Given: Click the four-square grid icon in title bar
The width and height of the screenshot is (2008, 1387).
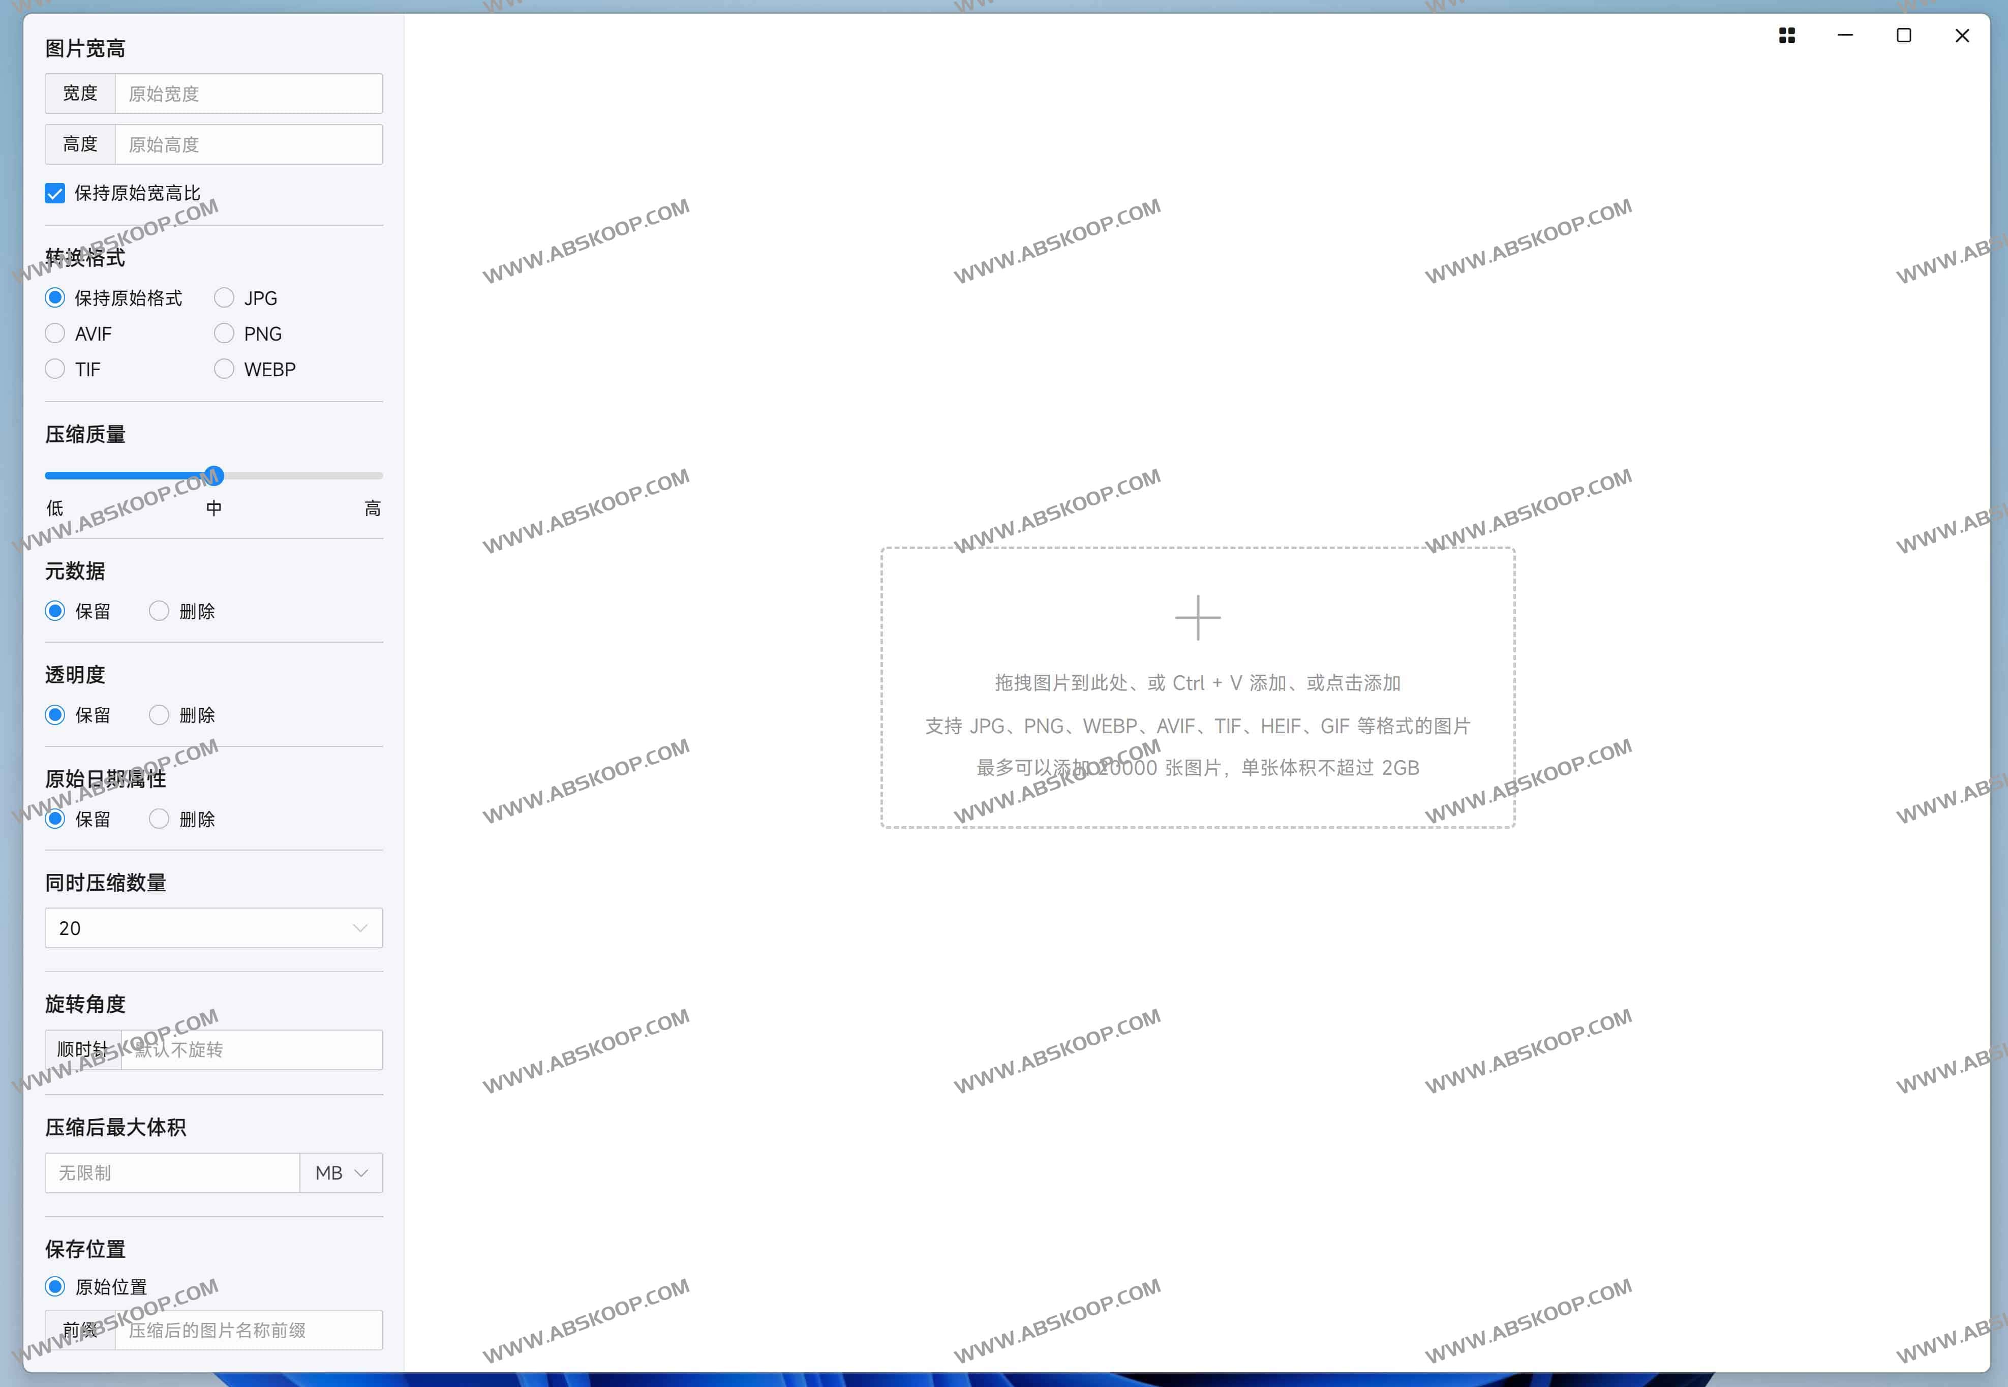Looking at the screenshot, I should pyautogui.click(x=1786, y=36).
